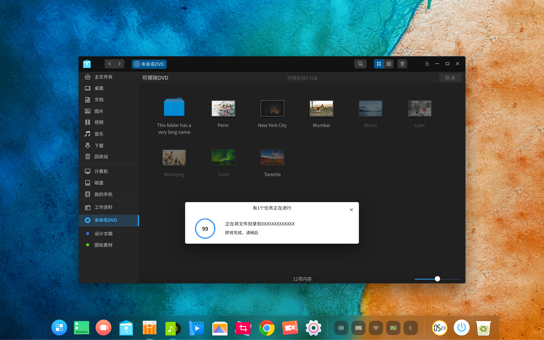Open 工作资料 in the sidebar
The width and height of the screenshot is (544, 340).
[109, 207]
